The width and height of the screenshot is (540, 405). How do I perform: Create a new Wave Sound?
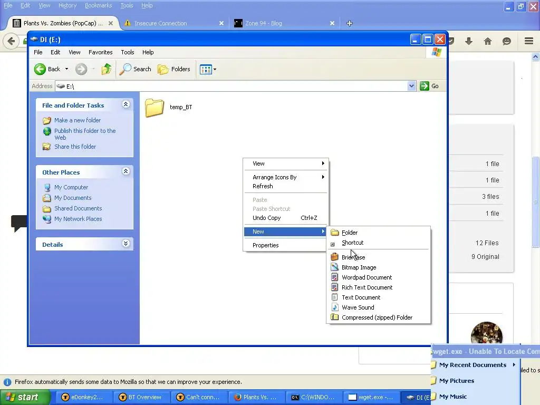point(379,307)
